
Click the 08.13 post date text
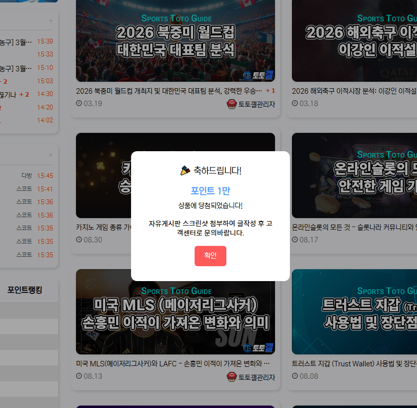93,376
